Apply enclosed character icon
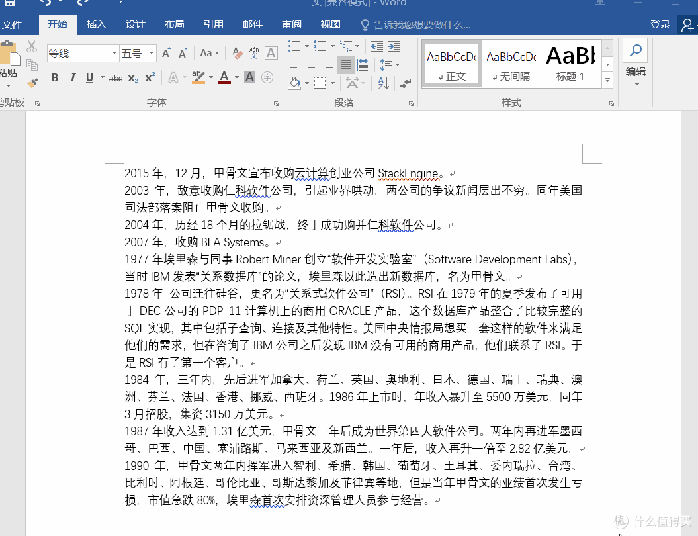The image size is (698, 536). [267, 77]
